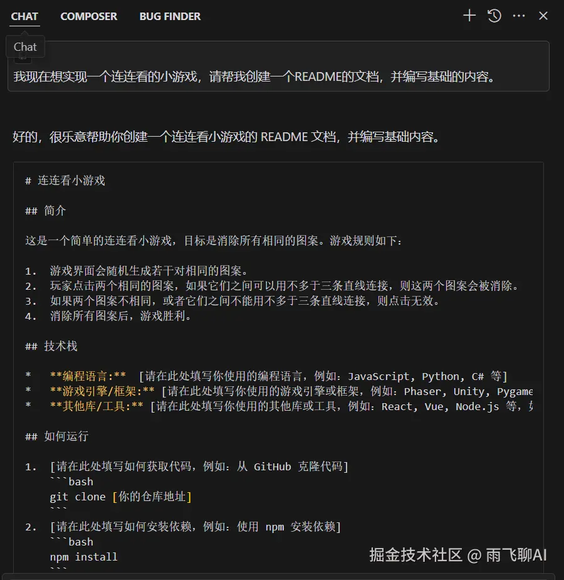Click the '## 如何运行' heading
Image resolution: width=564 pixels, height=580 pixels.
pos(56,436)
